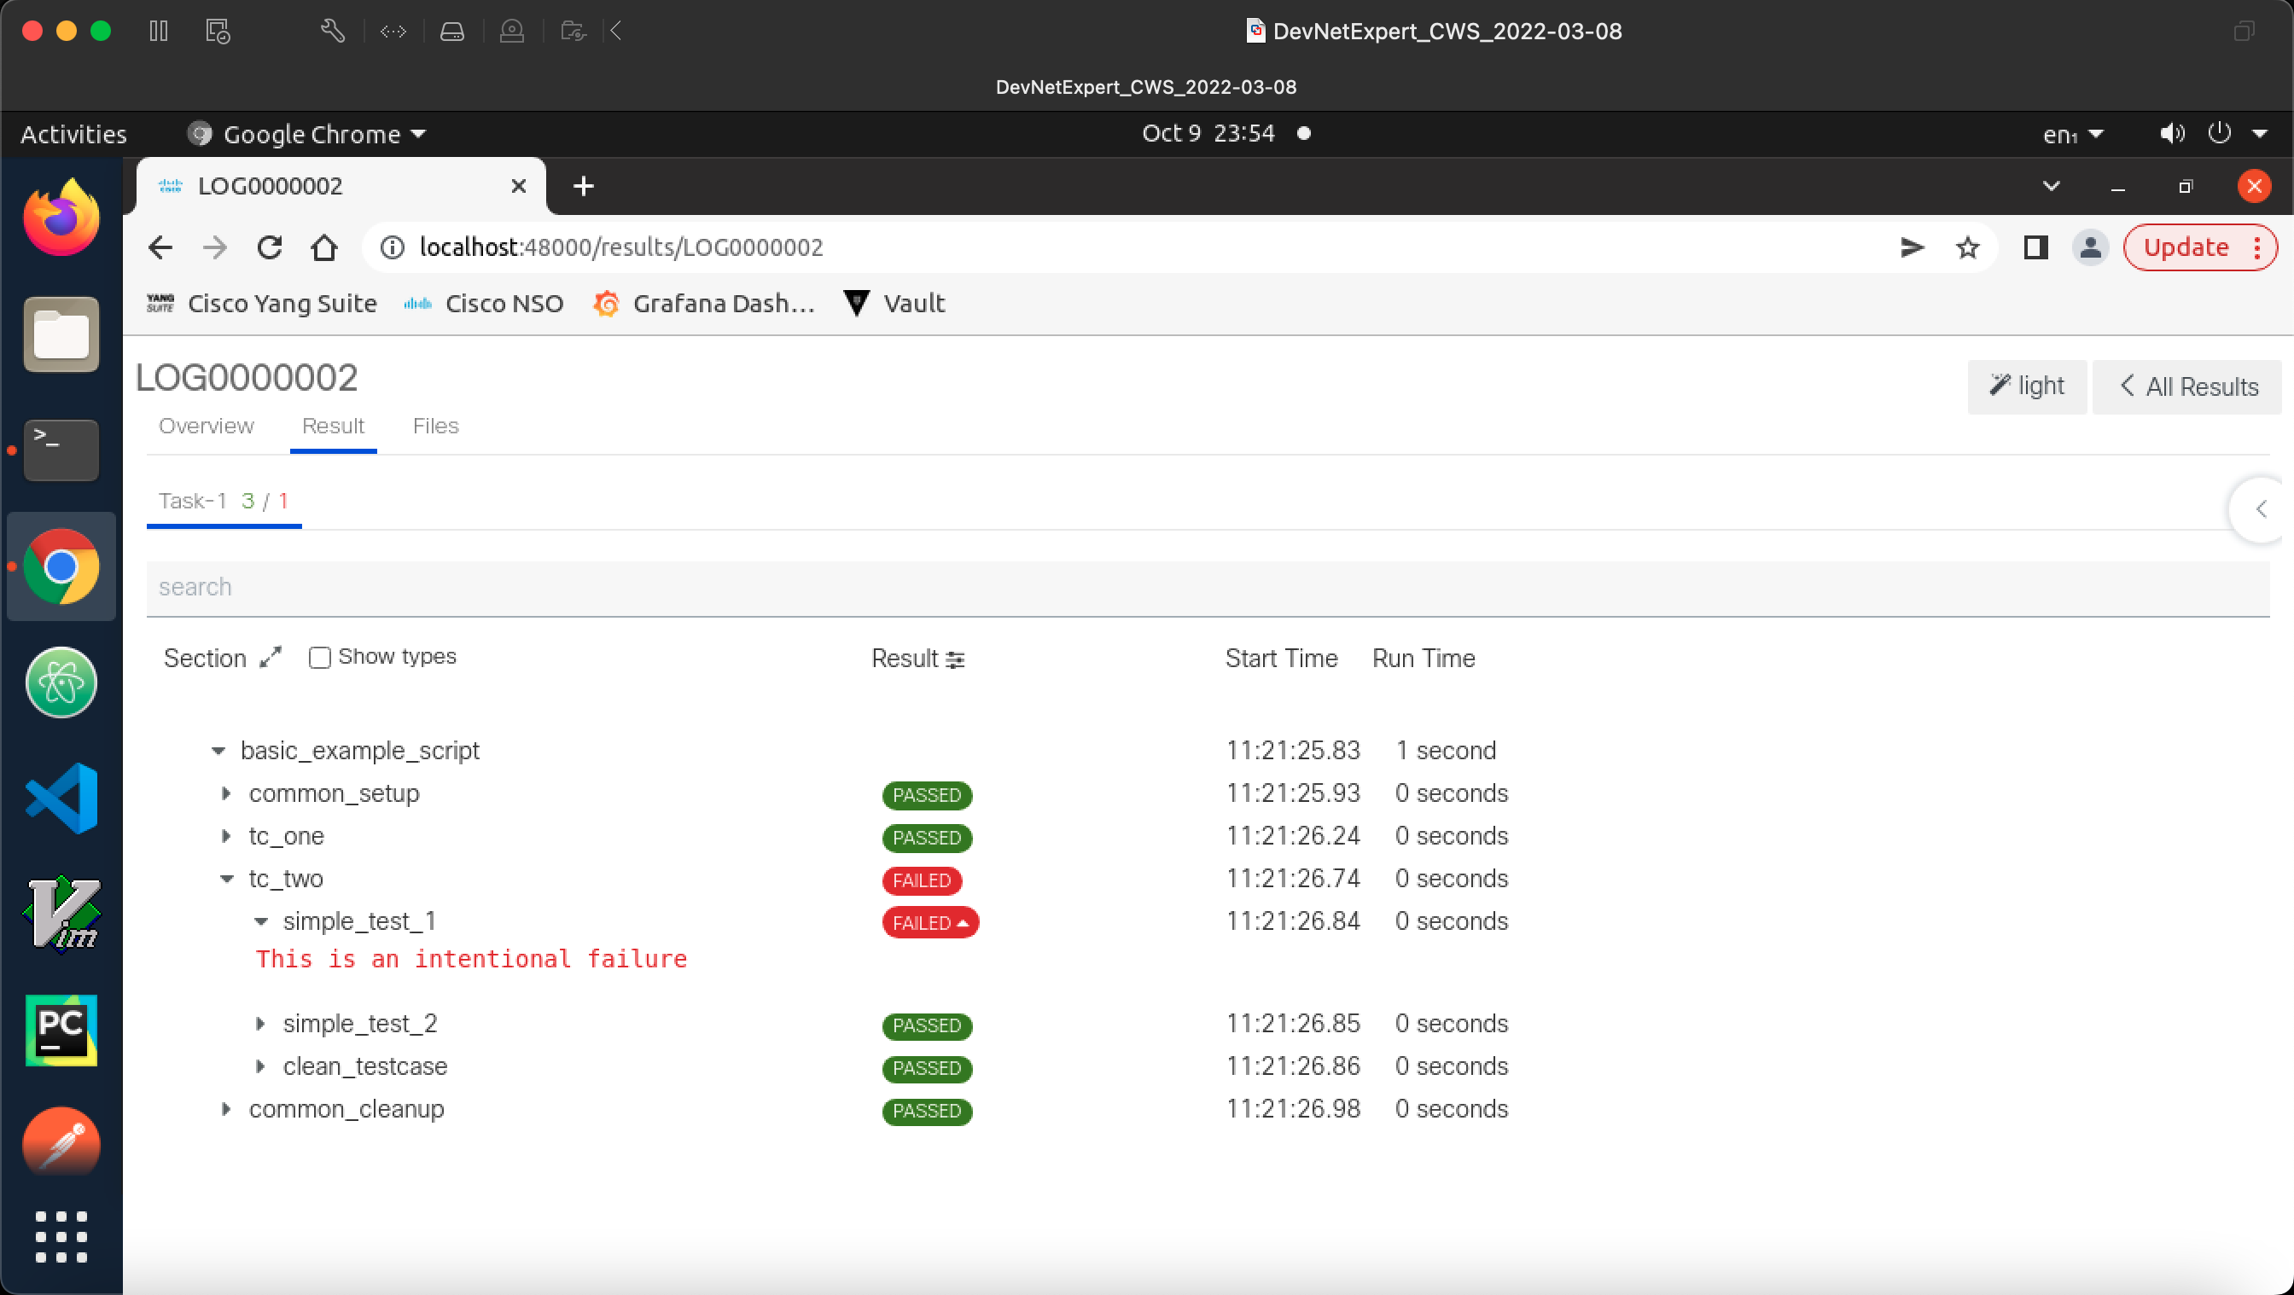Image resolution: width=2294 pixels, height=1295 pixels.
Task: Switch to the Overview tab
Action: [x=206, y=427]
